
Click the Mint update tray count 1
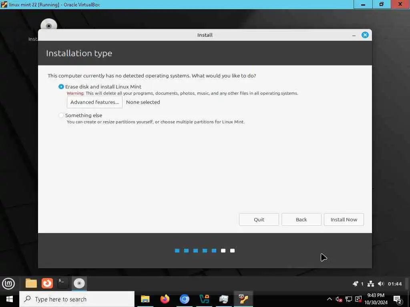[x=362, y=284]
